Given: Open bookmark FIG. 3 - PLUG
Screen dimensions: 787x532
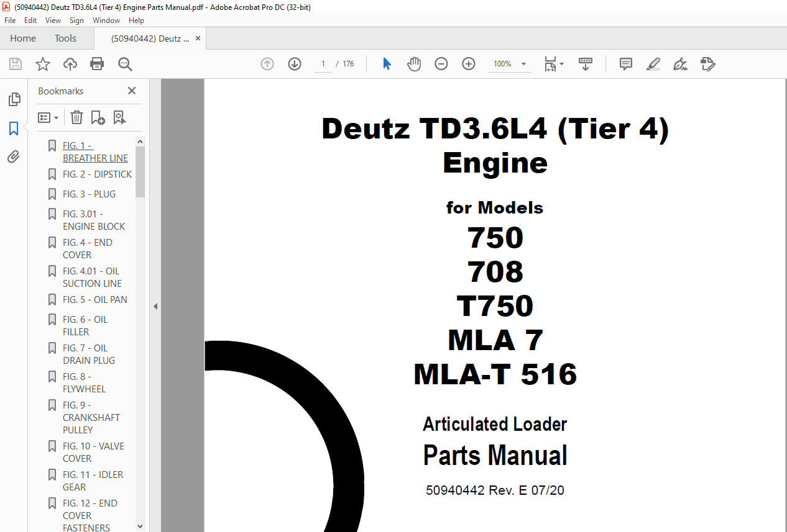Looking at the screenshot, I should click(x=89, y=194).
